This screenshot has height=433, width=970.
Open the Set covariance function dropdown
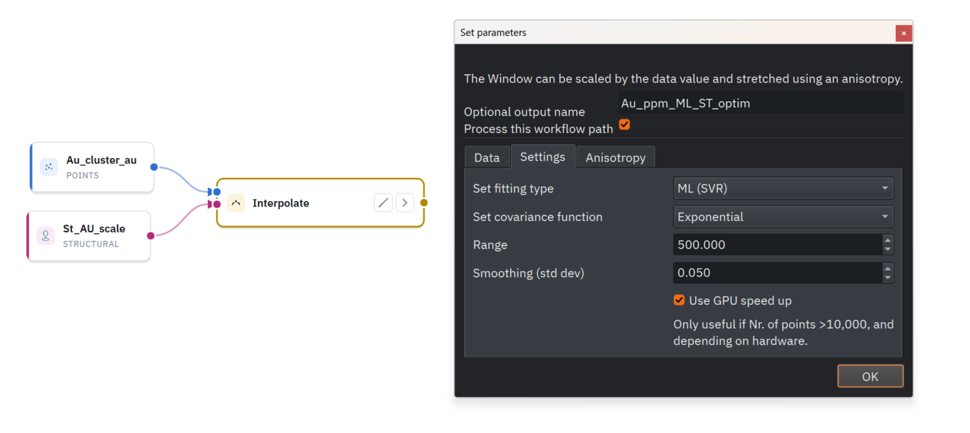tap(784, 217)
